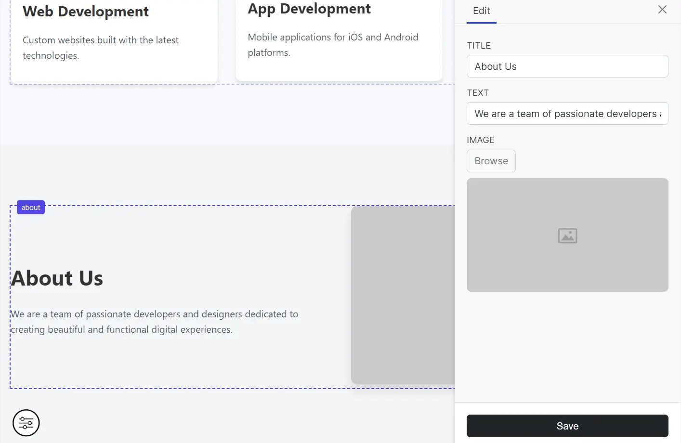Close the Edit panel using the X icon
Screen dimensions: 681x443
[x=662, y=9]
